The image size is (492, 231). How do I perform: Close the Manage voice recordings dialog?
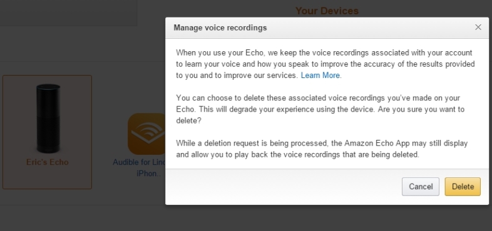point(478,27)
